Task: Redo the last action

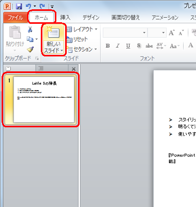Action: 42,7
